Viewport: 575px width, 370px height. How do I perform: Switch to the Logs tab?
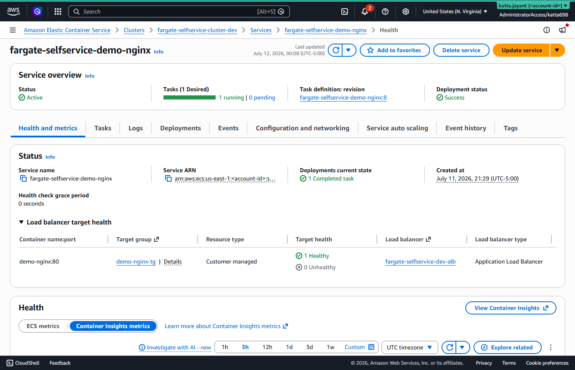pyautogui.click(x=136, y=128)
